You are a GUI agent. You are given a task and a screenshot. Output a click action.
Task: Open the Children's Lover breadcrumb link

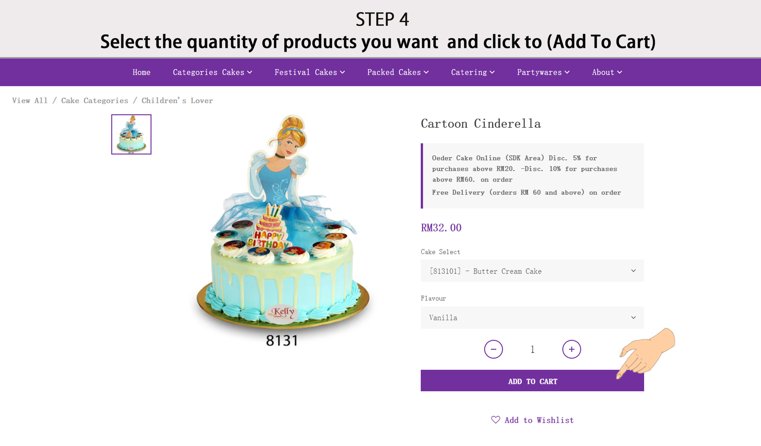pos(177,100)
